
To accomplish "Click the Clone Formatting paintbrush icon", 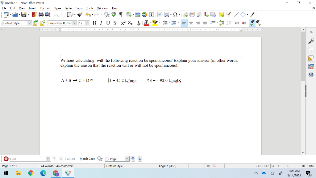I will click(x=79, y=14).
